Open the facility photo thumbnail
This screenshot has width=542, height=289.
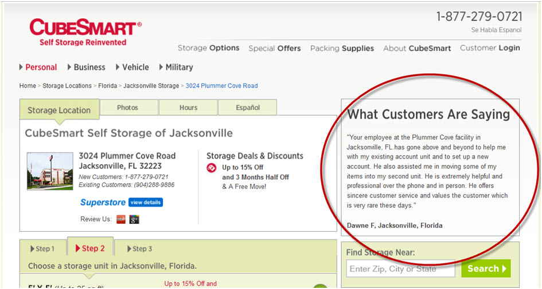point(50,172)
